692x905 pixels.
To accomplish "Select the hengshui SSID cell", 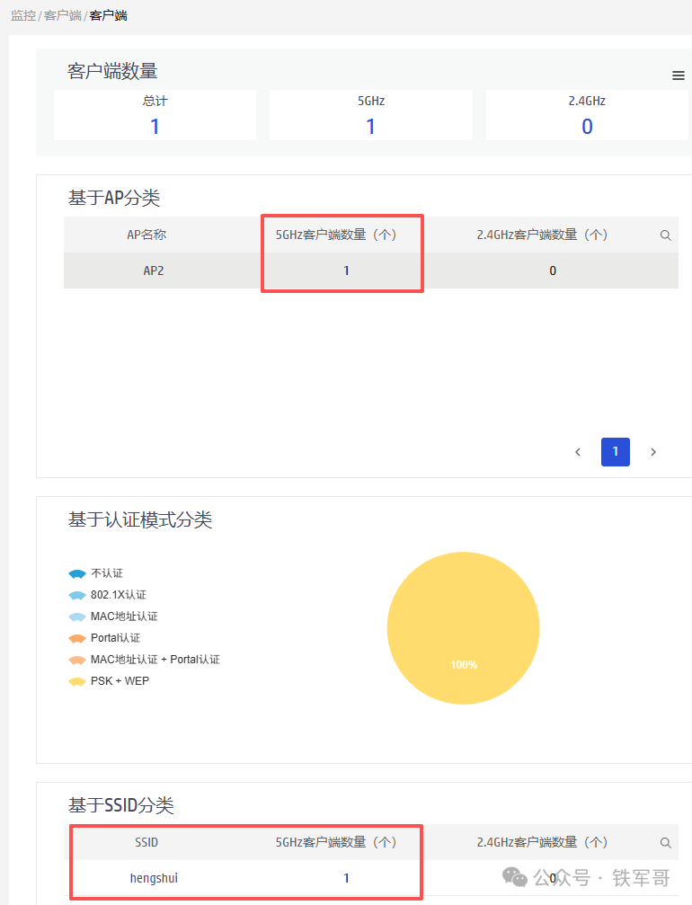I will (154, 878).
